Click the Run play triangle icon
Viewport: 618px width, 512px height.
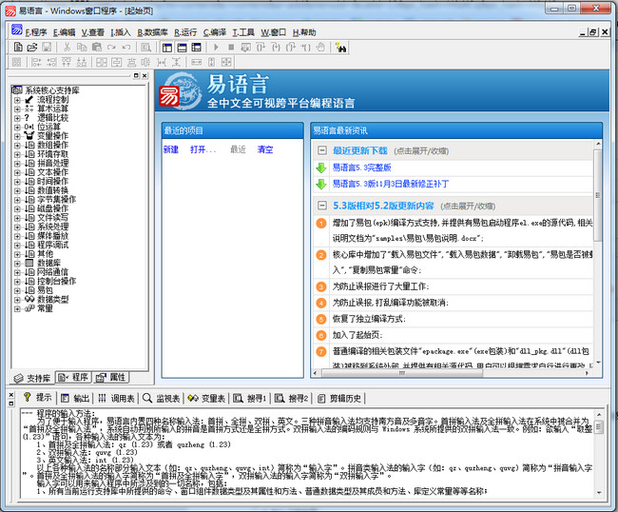pyautogui.click(x=216, y=48)
